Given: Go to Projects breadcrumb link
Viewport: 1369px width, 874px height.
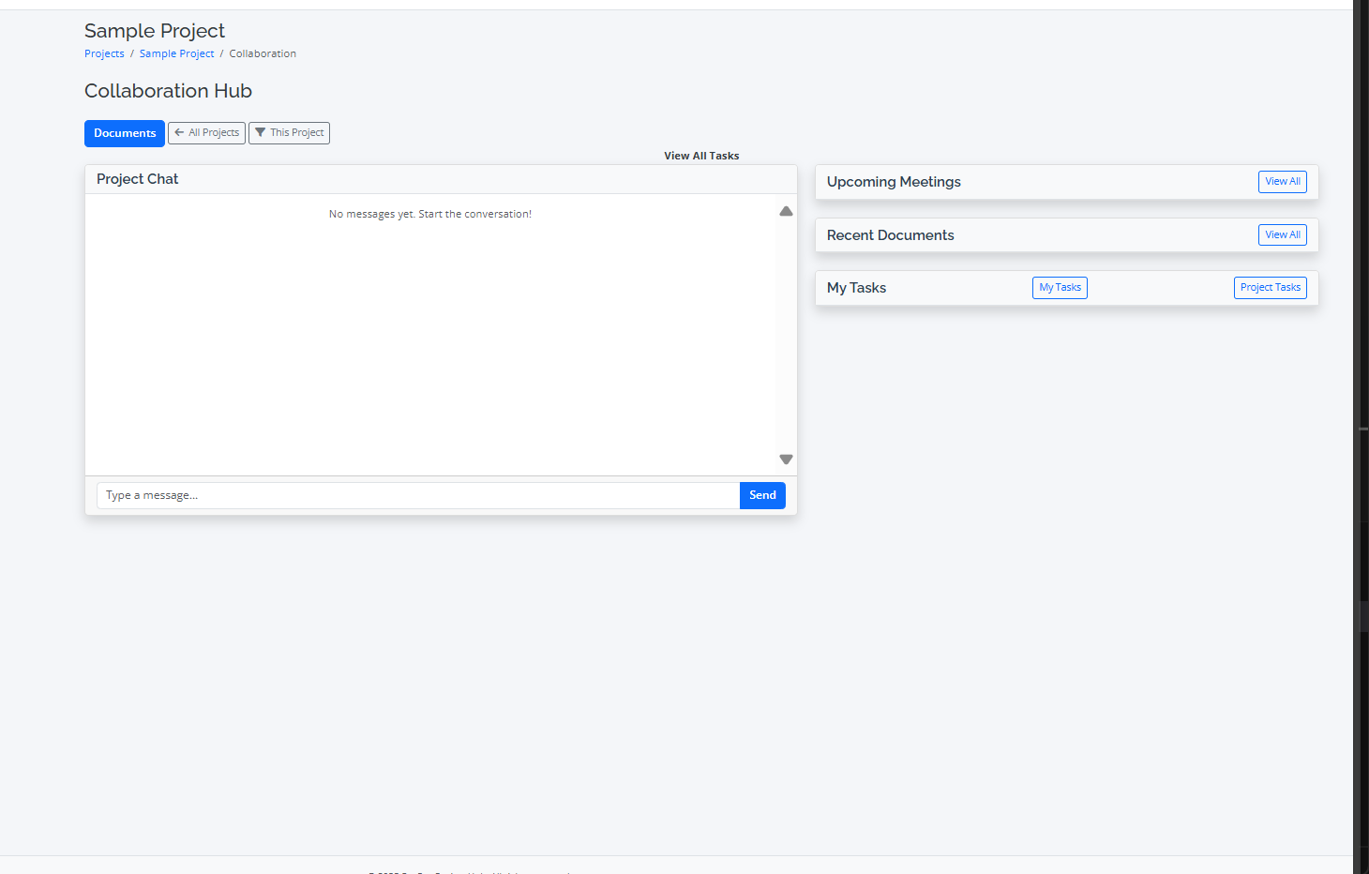Looking at the screenshot, I should pyautogui.click(x=104, y=54).
